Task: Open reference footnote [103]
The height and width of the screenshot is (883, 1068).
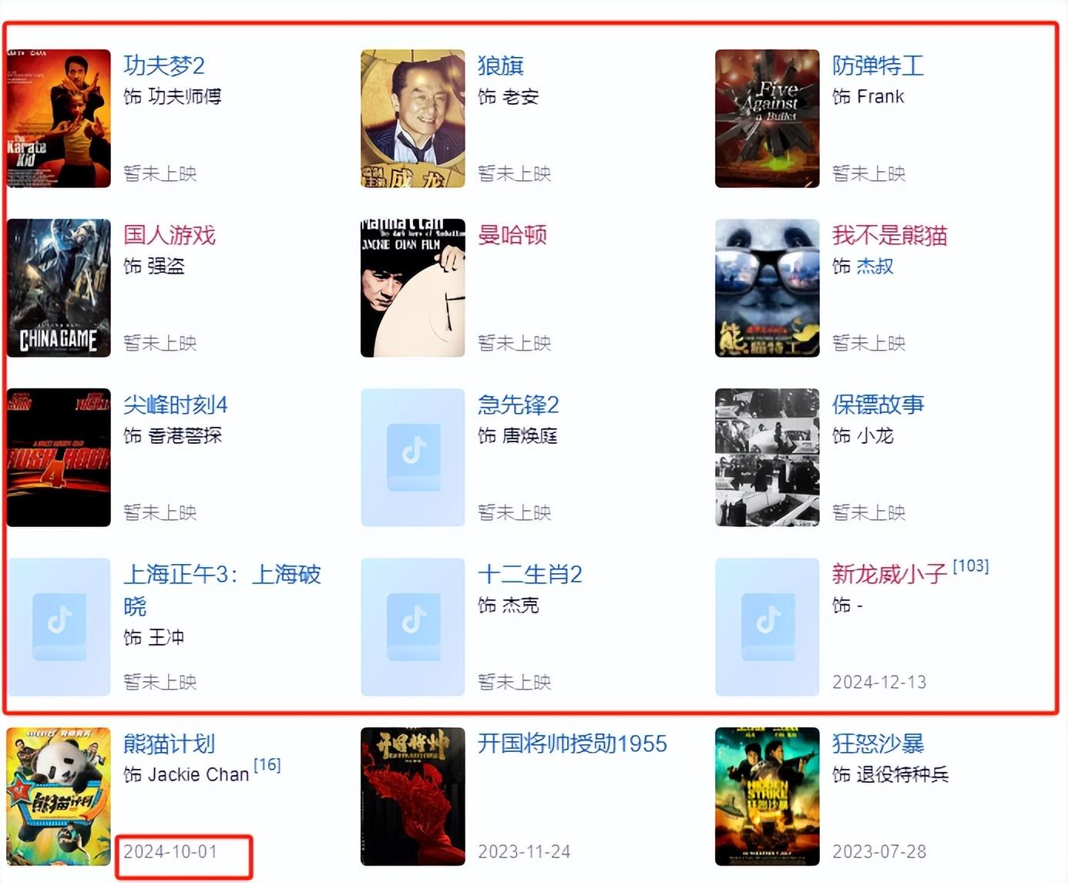Action: 971,566
